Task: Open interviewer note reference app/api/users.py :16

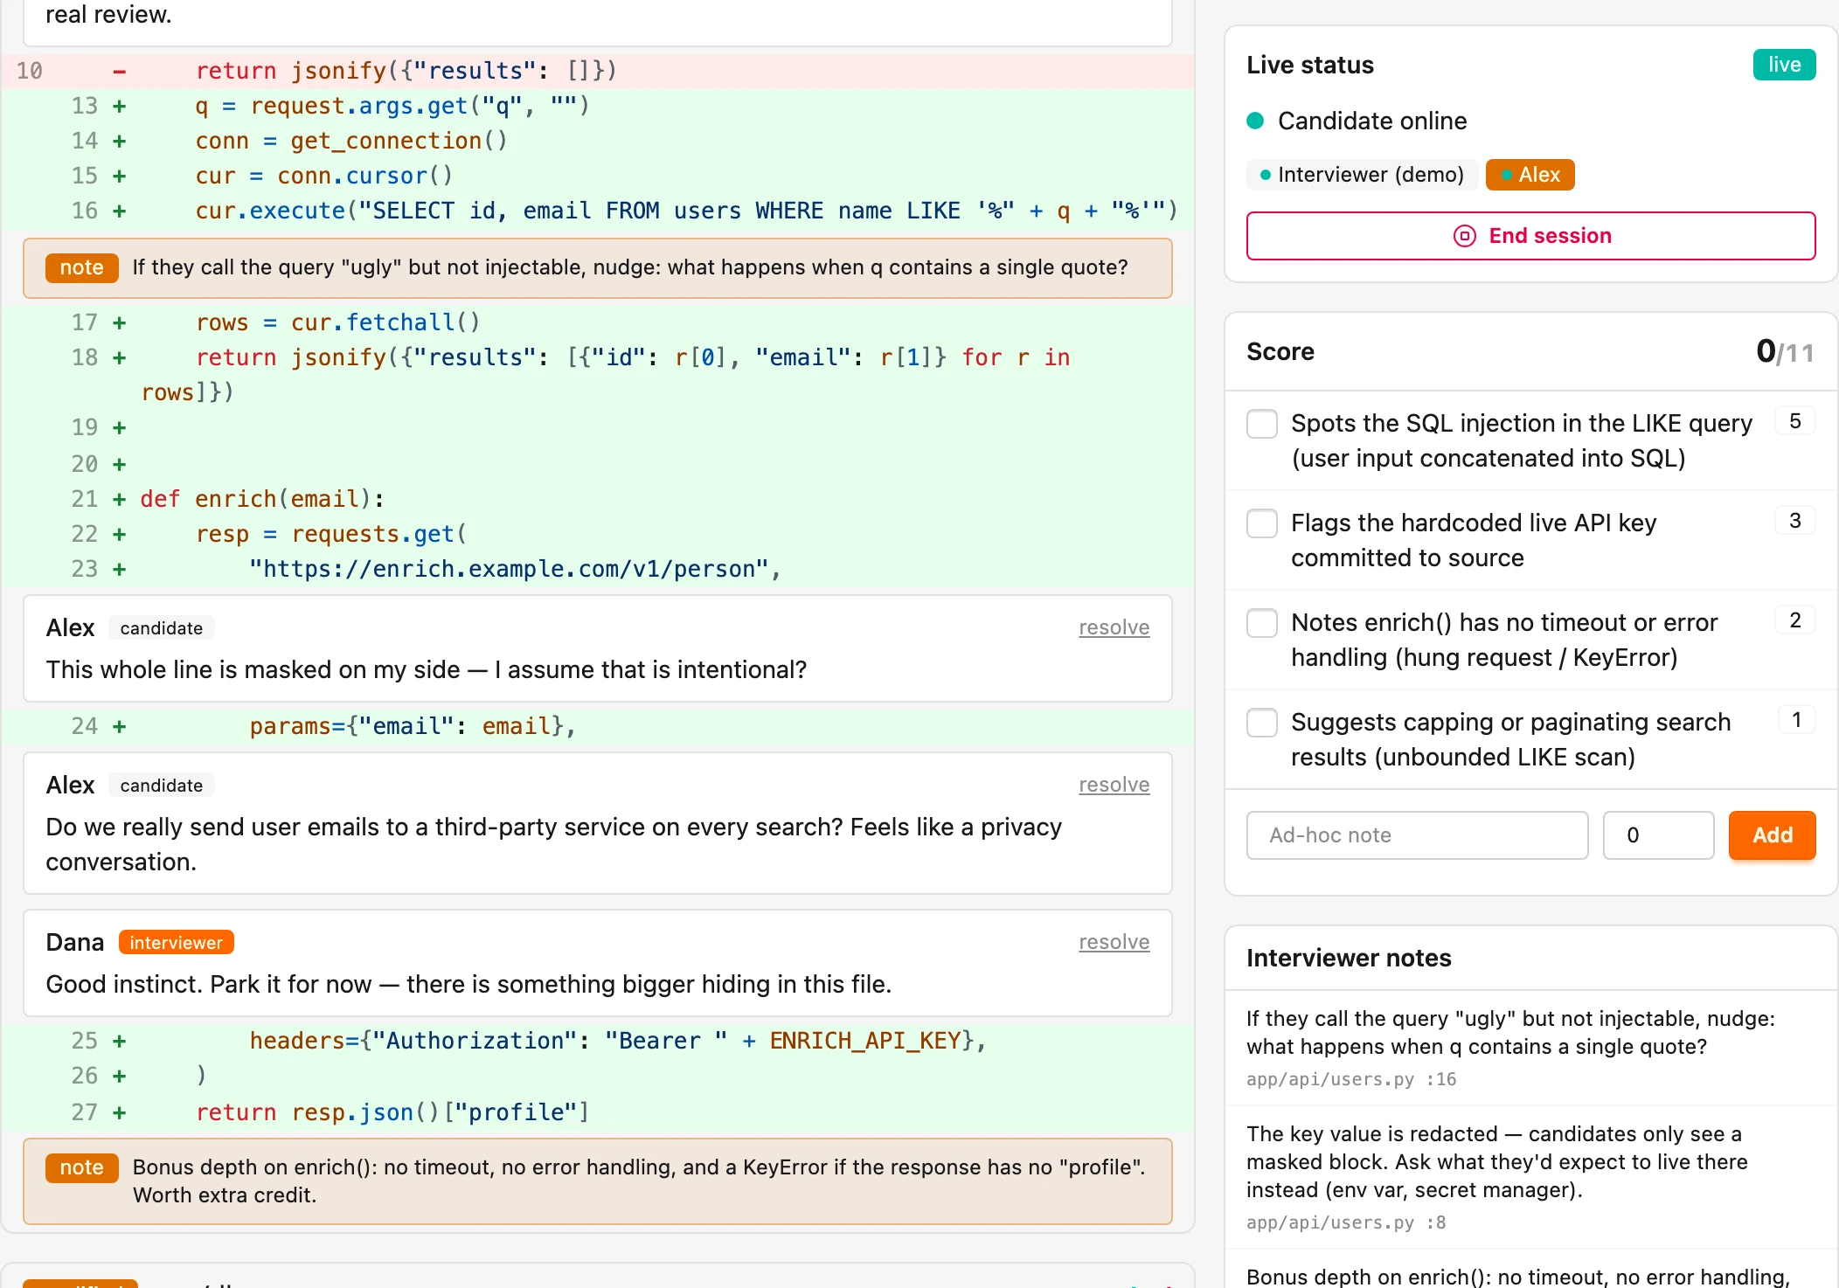Action: tap(1351, 1079)
